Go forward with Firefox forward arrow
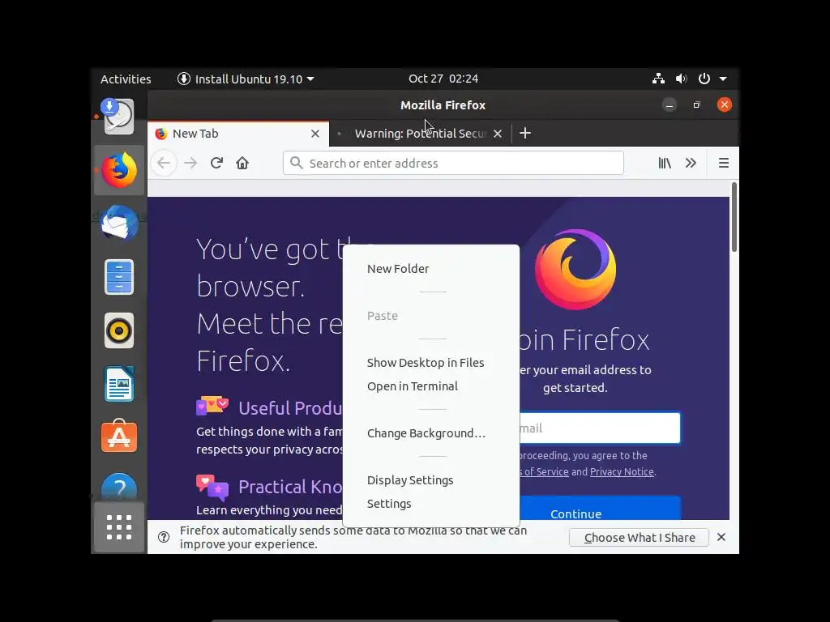 [190, 163]
